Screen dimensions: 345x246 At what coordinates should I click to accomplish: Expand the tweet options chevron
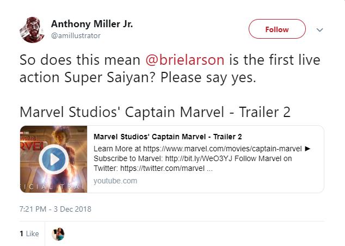coord(319,30)
